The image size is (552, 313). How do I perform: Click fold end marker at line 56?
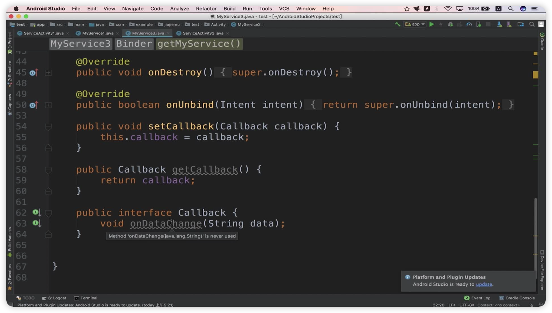[x=48, y=148]
